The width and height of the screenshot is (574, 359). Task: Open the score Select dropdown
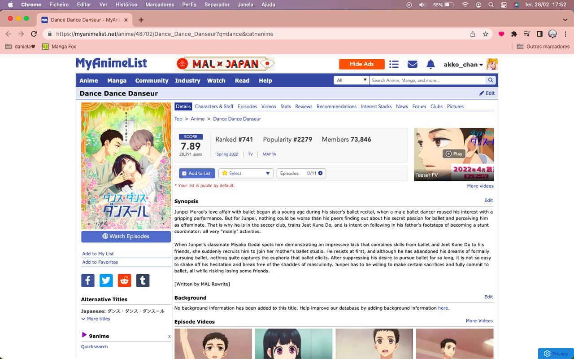[x=246, y=173]
